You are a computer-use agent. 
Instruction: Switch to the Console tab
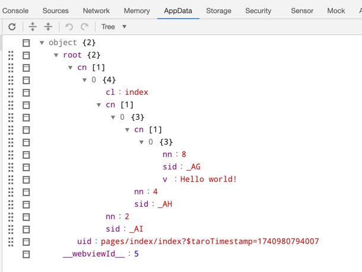click(x=15, y=11)
